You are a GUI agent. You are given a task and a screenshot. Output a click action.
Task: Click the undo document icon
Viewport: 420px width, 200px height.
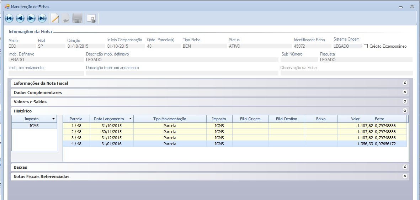(x=66, y=19)
